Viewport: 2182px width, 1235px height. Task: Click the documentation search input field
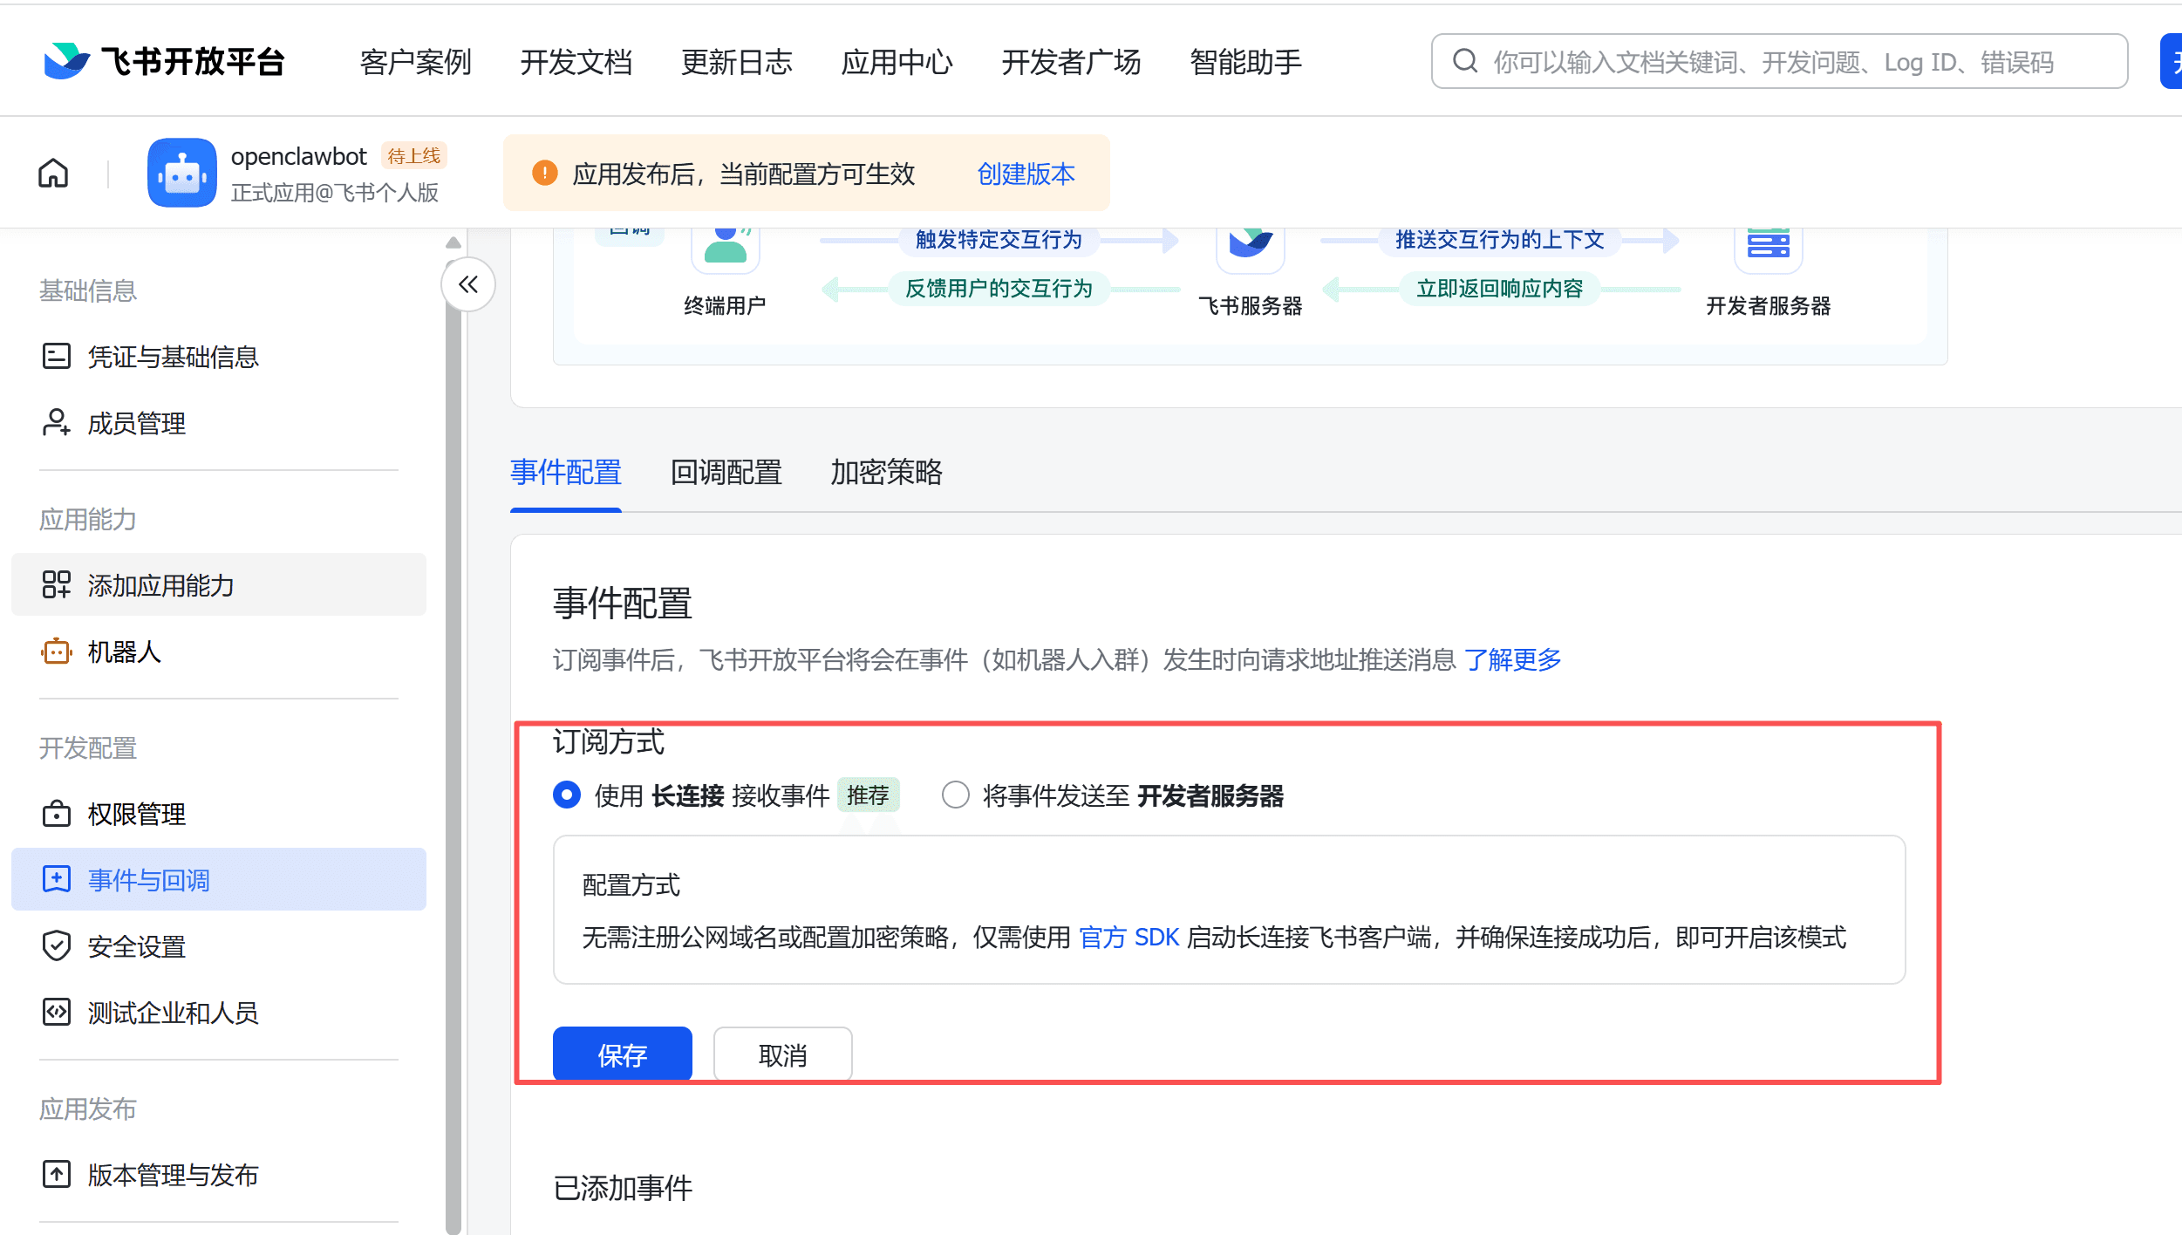1779,62
